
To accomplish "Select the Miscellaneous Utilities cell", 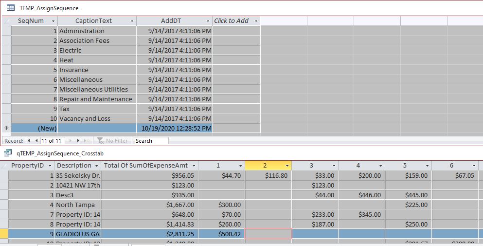I will 97,89.
